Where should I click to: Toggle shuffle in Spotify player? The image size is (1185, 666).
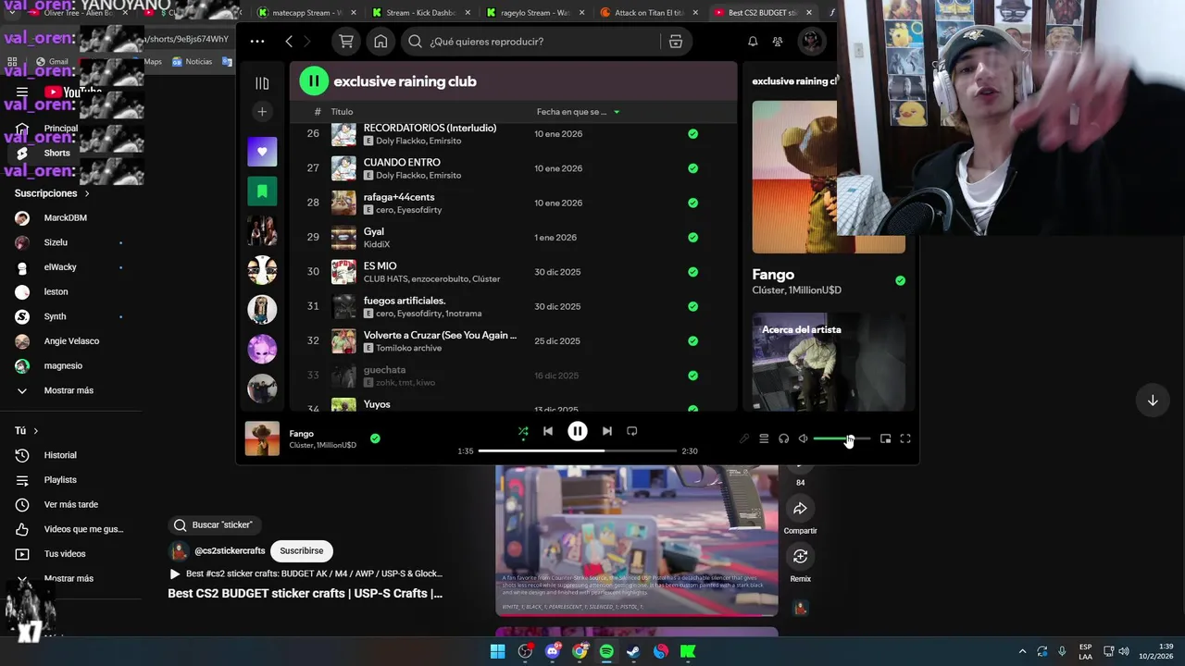coord(523,431)
